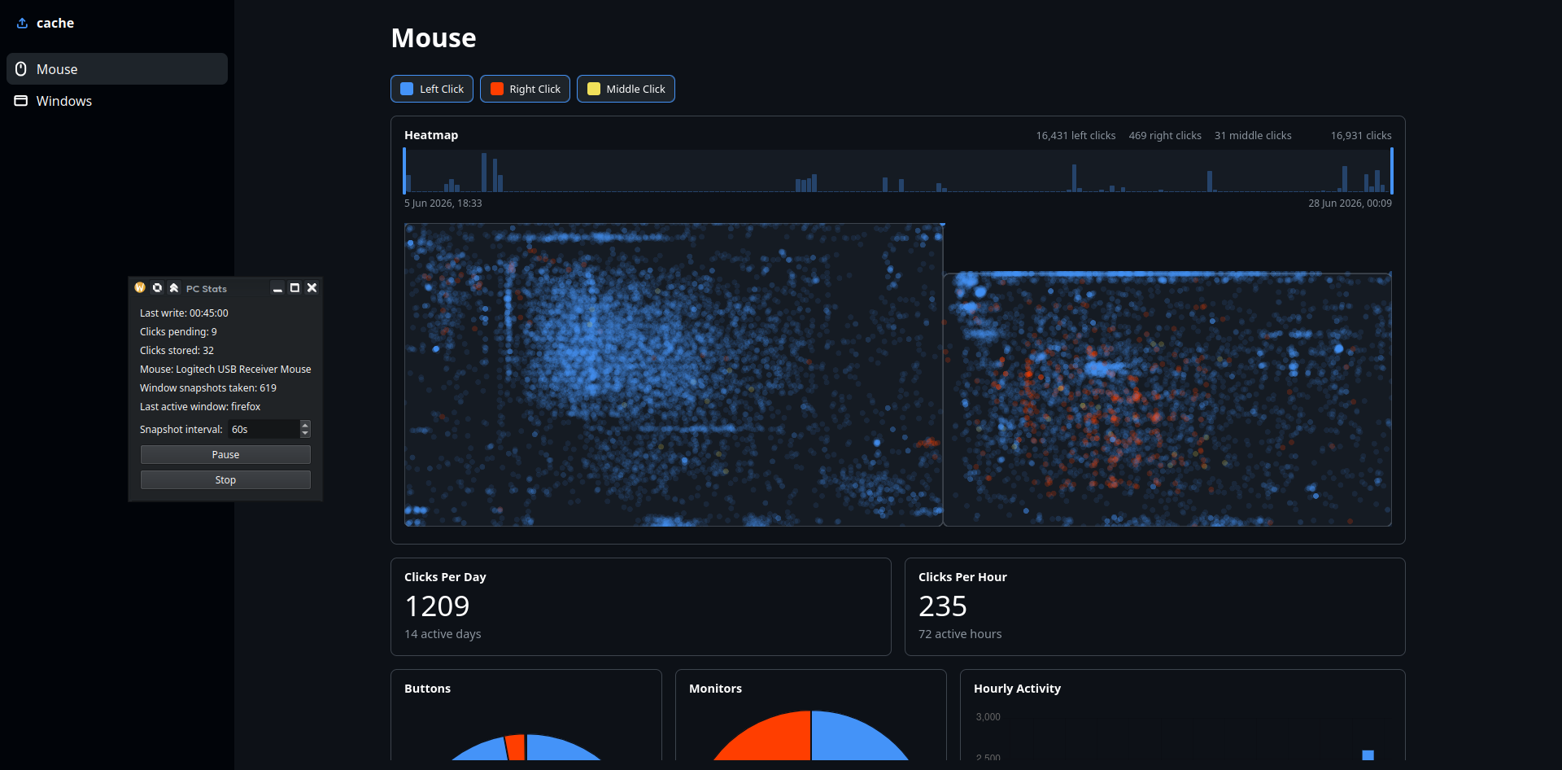The width and height of the screenshot is (1562, 770).
Task: Click the "cache" label in sidebar header
Action: [55, 24]
